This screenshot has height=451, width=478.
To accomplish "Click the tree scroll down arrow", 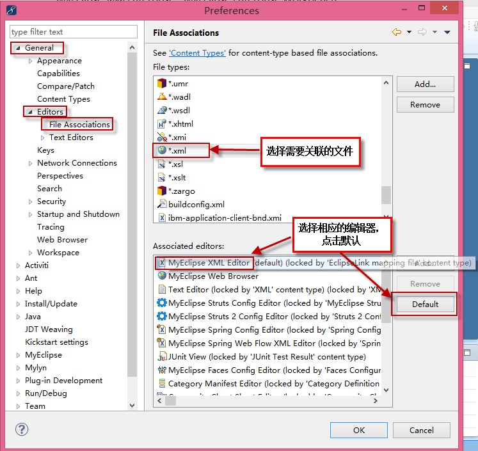I will coord(132,406).
